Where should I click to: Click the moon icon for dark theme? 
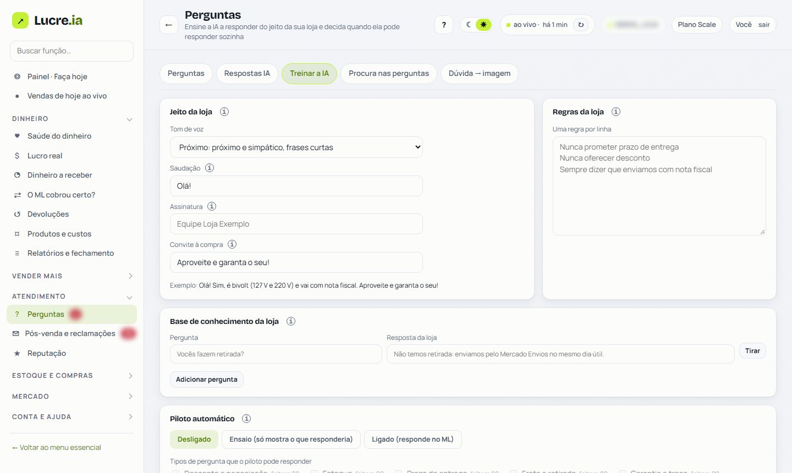click(x=469, y=25)
